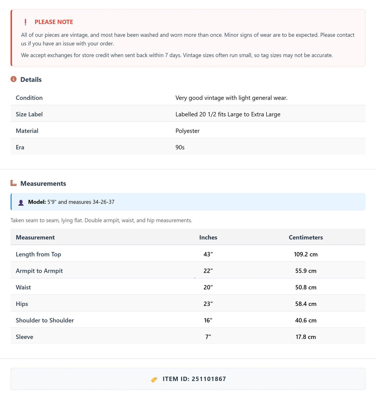Click the Polyester material value

coord(187,131)
